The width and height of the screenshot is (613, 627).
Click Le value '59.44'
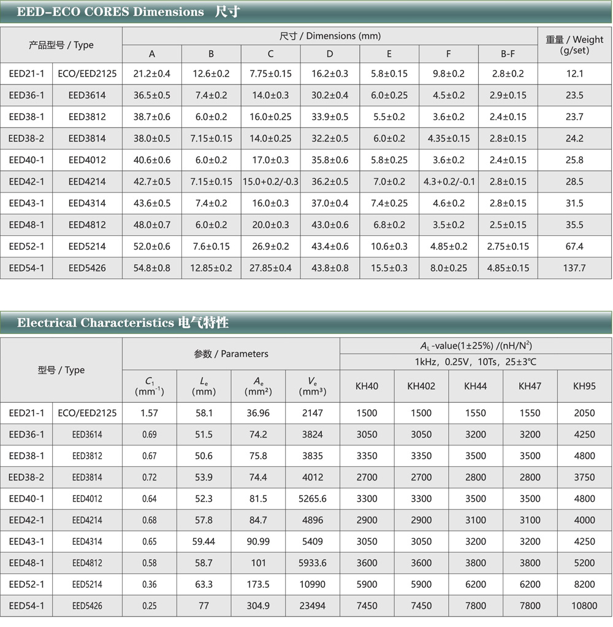(204, 541)
